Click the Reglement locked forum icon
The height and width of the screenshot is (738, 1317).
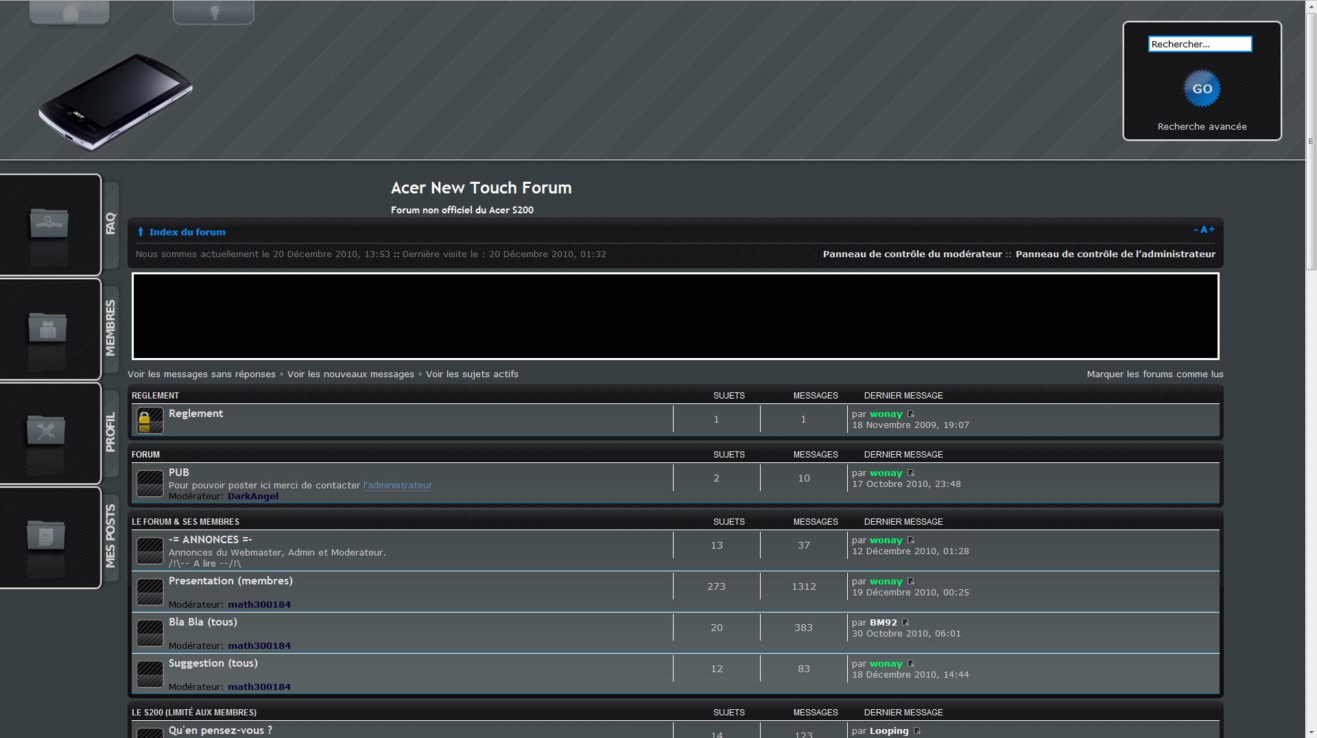pos(150,420)
